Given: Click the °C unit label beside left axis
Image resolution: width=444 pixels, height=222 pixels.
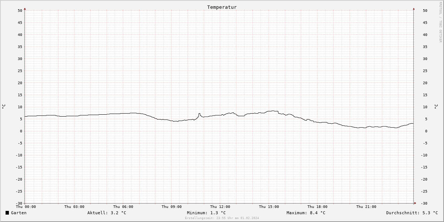Looking at the screenshot, I should [x=4, y=107].
